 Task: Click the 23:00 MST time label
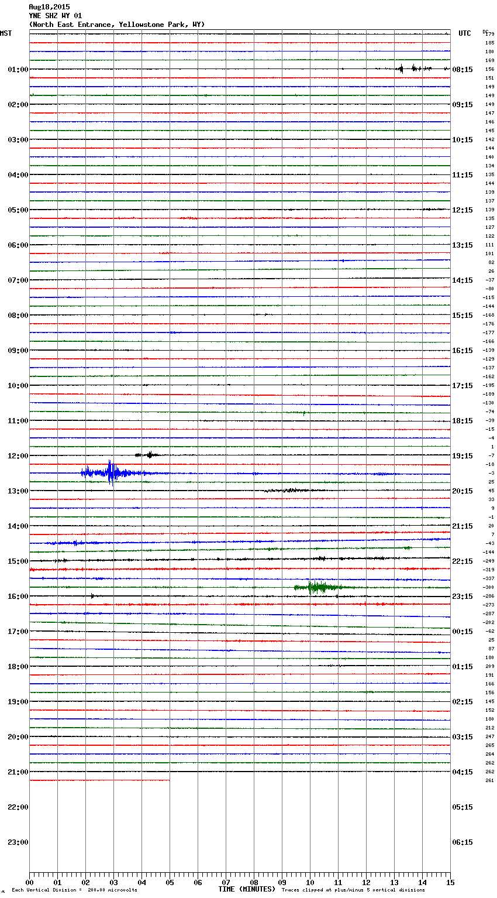click(x=18, y=842)
